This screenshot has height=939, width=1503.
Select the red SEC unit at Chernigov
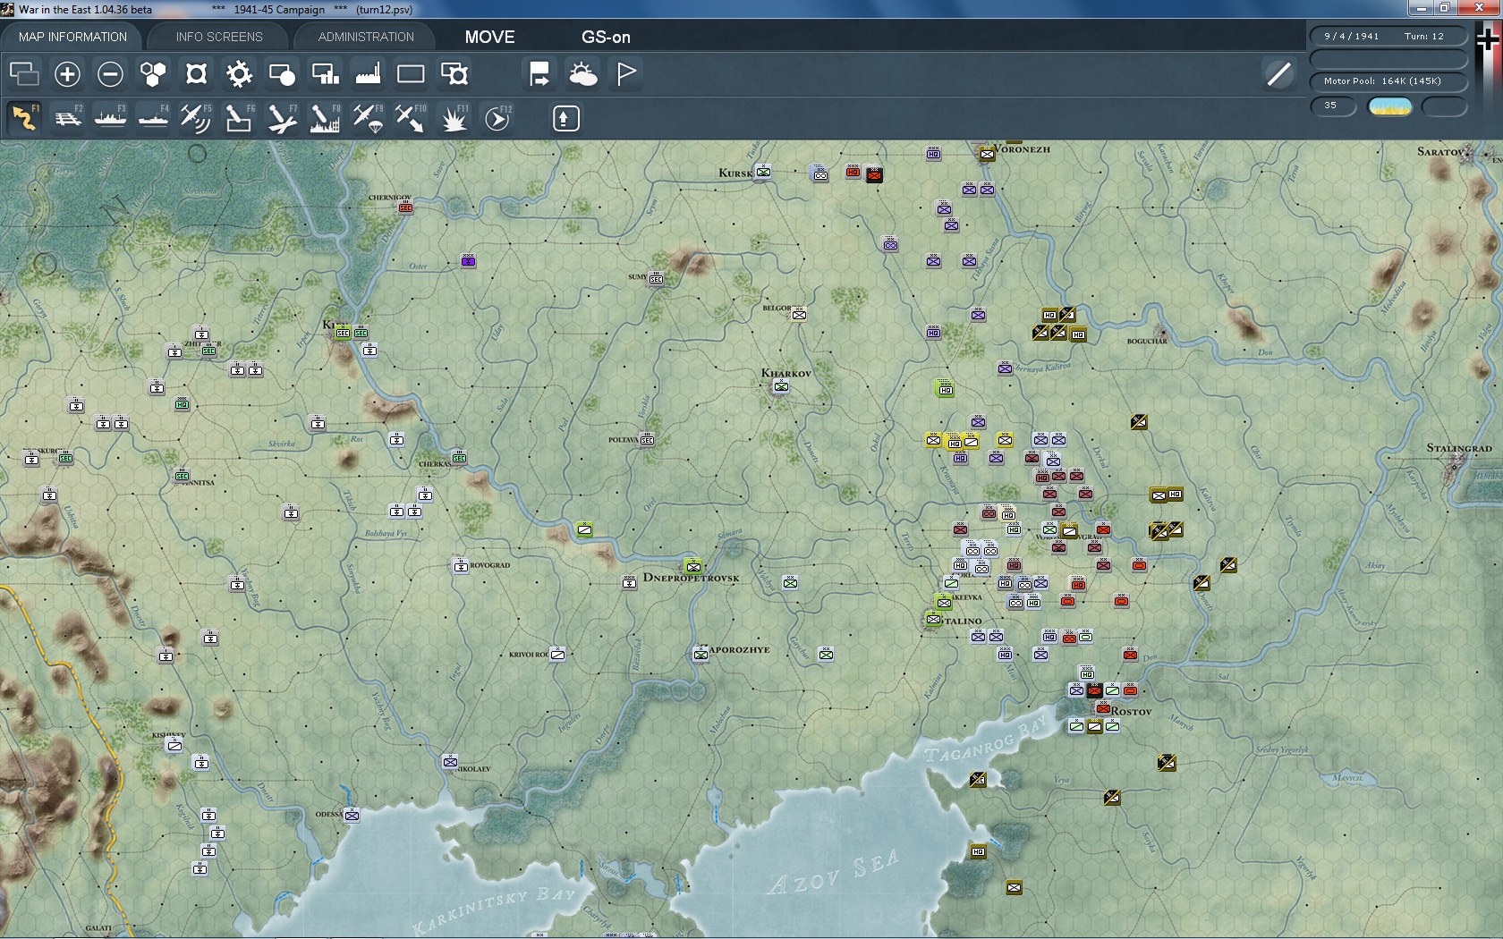(405, 207)
